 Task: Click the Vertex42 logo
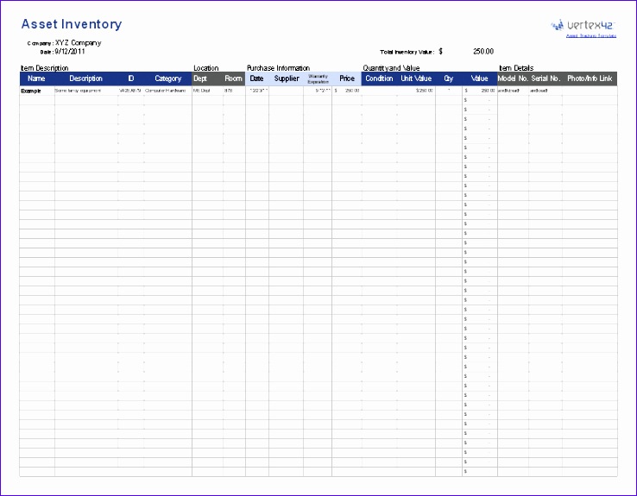pyautogui.click(x=583, y=25)
